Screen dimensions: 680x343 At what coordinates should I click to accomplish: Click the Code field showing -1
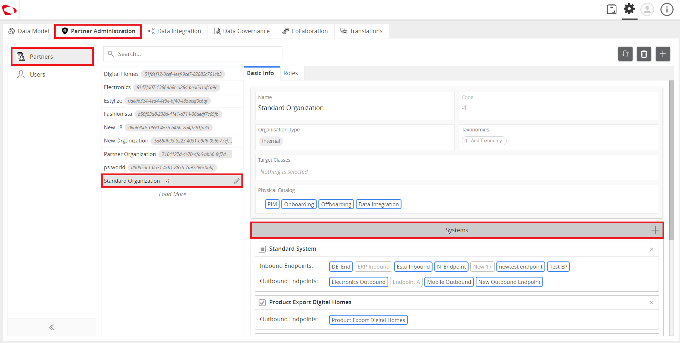coord(558,106)
